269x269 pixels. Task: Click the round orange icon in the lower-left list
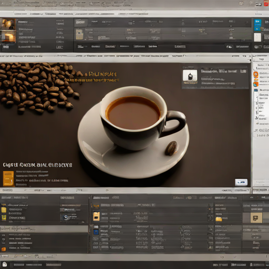(x=4, y=249)
